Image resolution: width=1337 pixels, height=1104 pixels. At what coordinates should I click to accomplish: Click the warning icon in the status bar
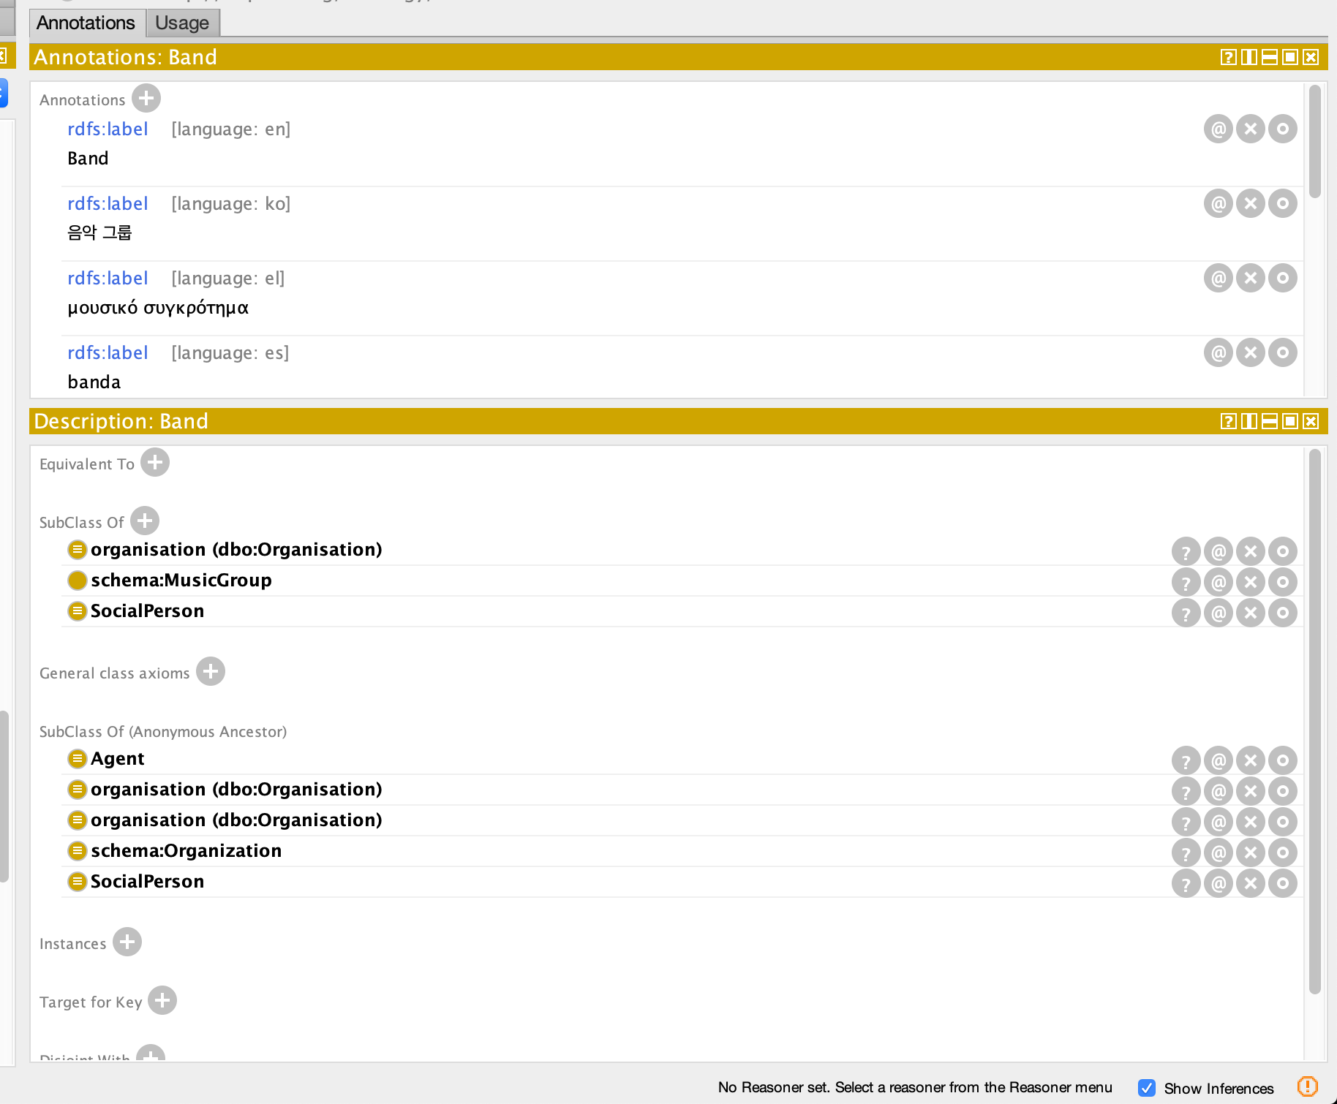pyautogui.click(x=1308, y=1087)
